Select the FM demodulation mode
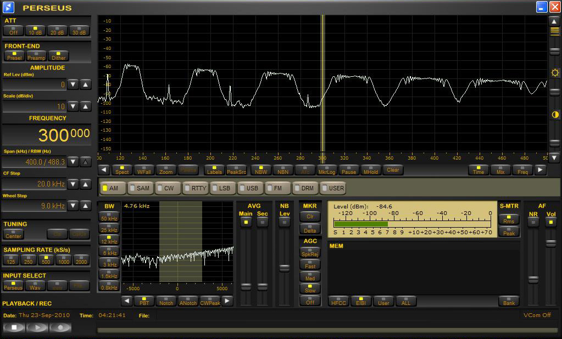This screenshot has height=339, width=562. point(277,188)
